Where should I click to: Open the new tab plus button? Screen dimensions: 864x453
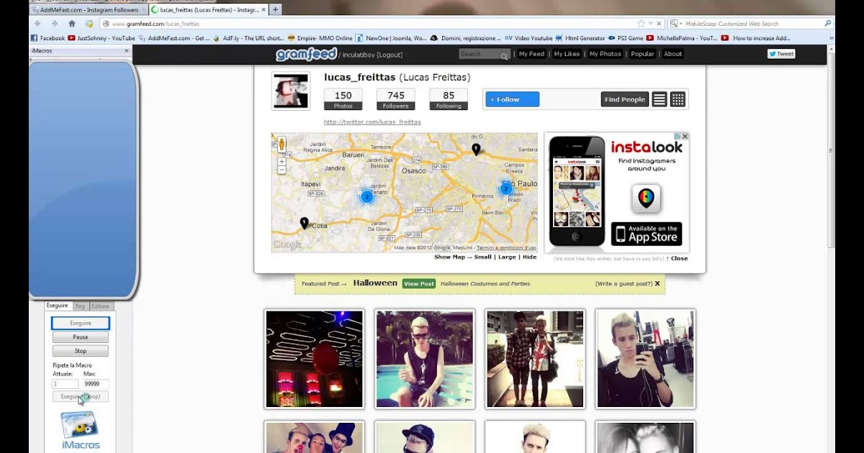[275, 9]
